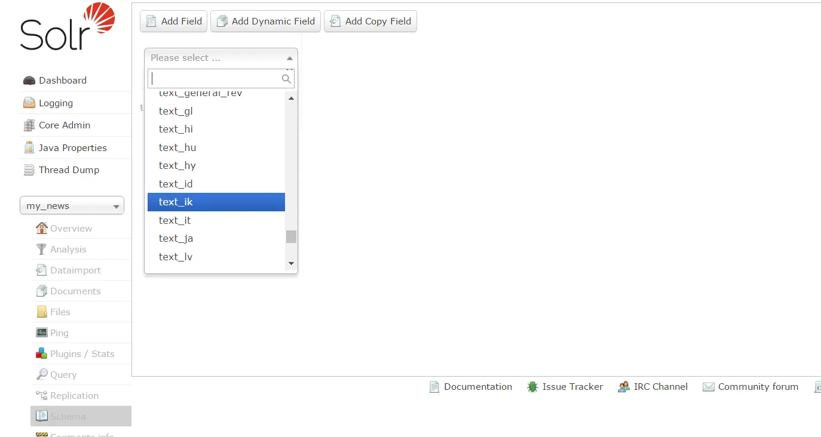Click the Logging icon in sidebar
The width and height of the screenshot is (821, 437).
(x=29, y=103)
